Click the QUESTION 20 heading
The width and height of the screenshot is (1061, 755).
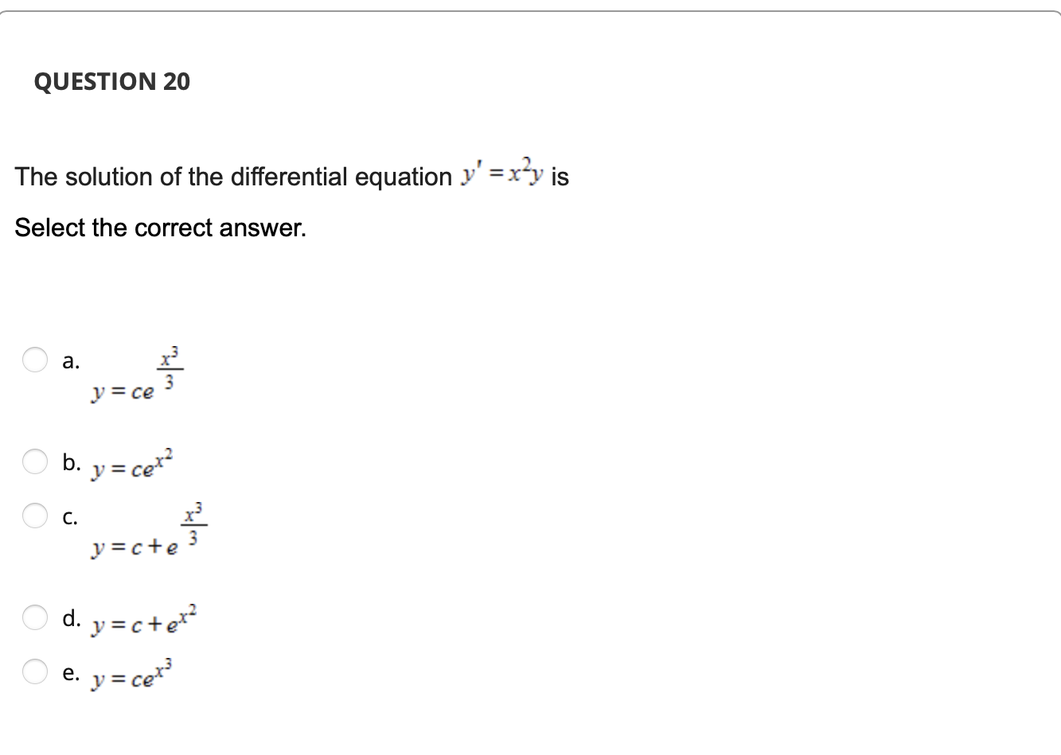coord(112,81)
